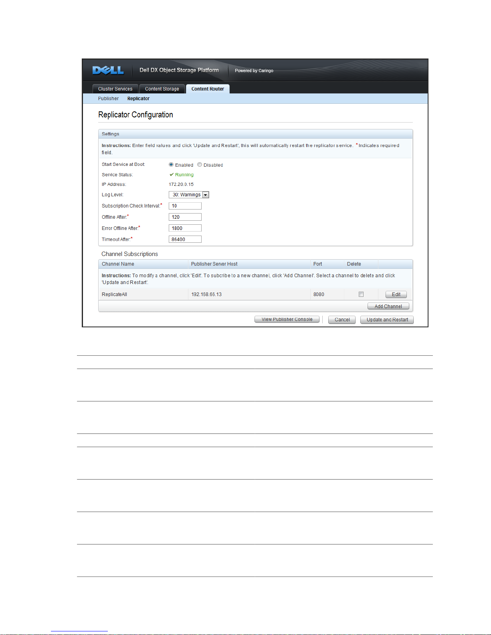Click the Add Channel button
This screenshot has height=635, width=491.
click(388, 306)
